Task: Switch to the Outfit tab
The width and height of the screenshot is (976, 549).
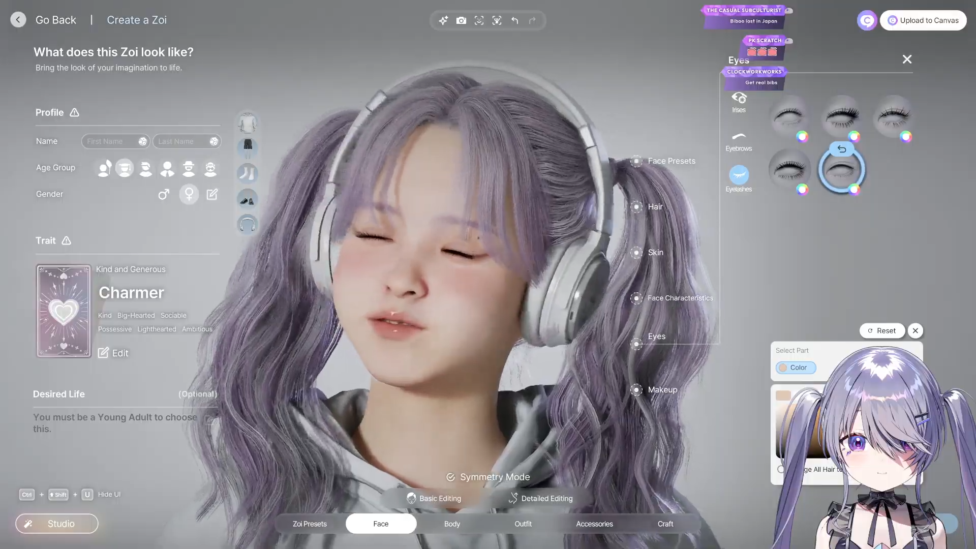Action: point(523,524)
